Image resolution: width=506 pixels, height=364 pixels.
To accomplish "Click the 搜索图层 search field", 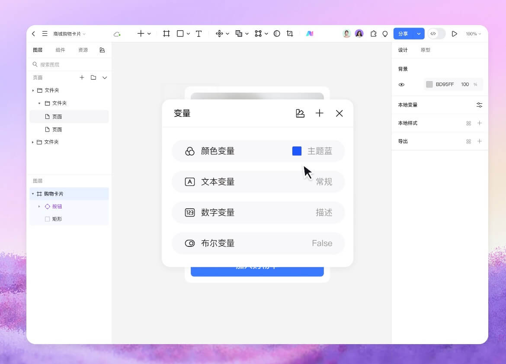I will coord(69,64).
